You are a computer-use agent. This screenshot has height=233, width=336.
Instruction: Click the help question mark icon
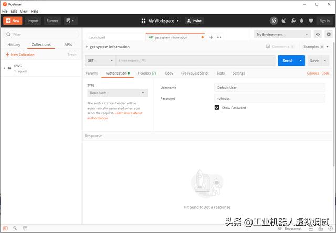[330, 229]
